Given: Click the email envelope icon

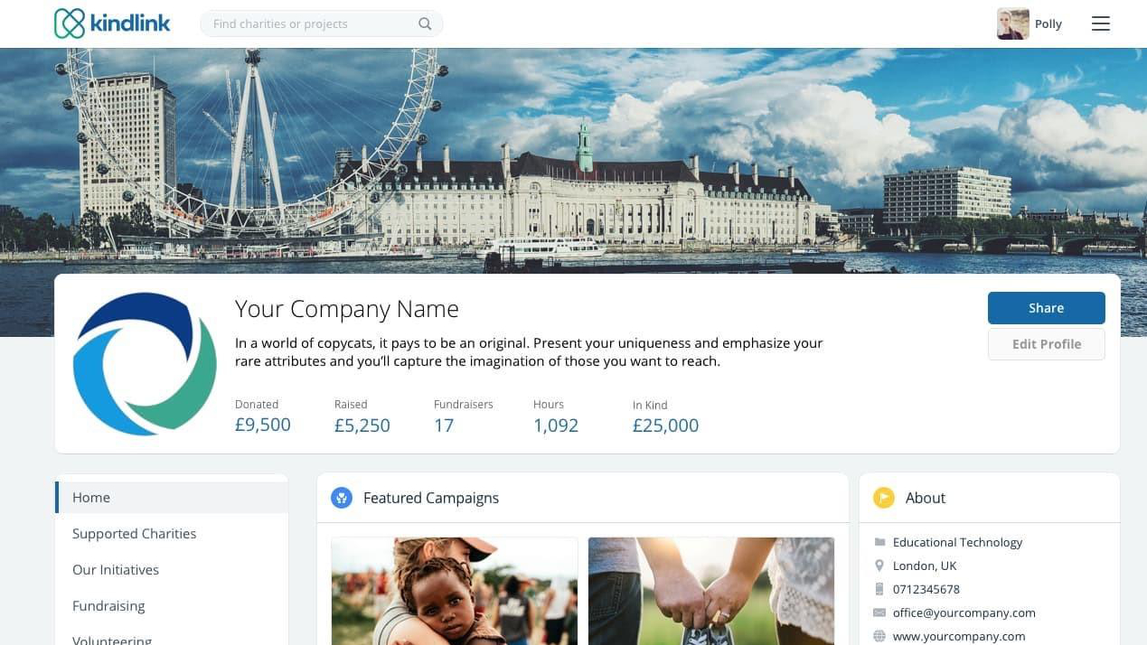Looking at the screenshot, I should [879, 612].
